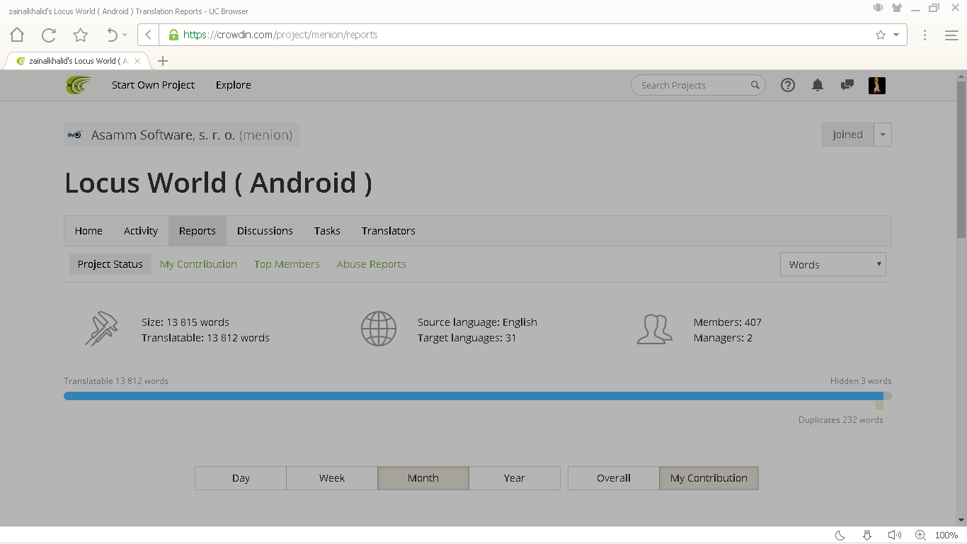Image resolution: width=967 pixels, height=544 pixels.
Task: Open the Explore link
Action: click(x=234, y=85)
